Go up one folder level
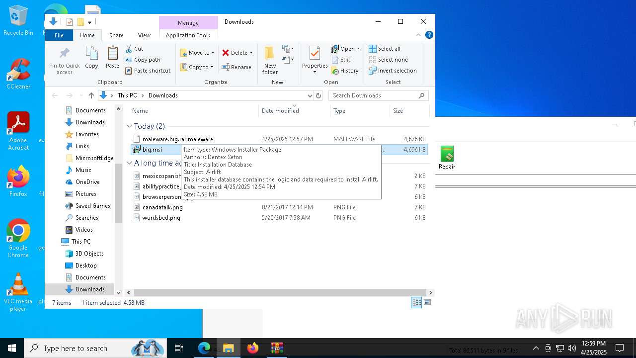This screenshot has height=358, width=636. point(91,95)
